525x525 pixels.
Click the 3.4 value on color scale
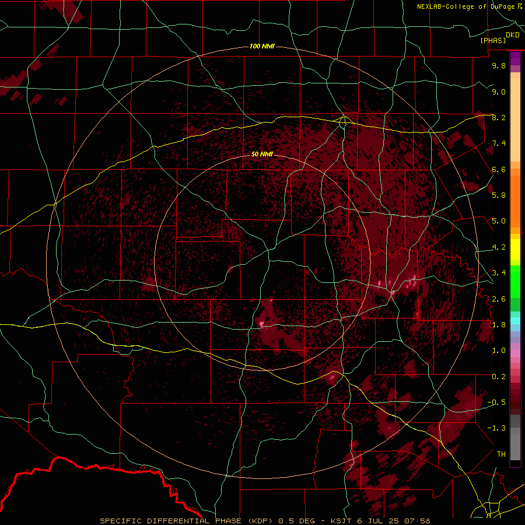tap(499, 273)
